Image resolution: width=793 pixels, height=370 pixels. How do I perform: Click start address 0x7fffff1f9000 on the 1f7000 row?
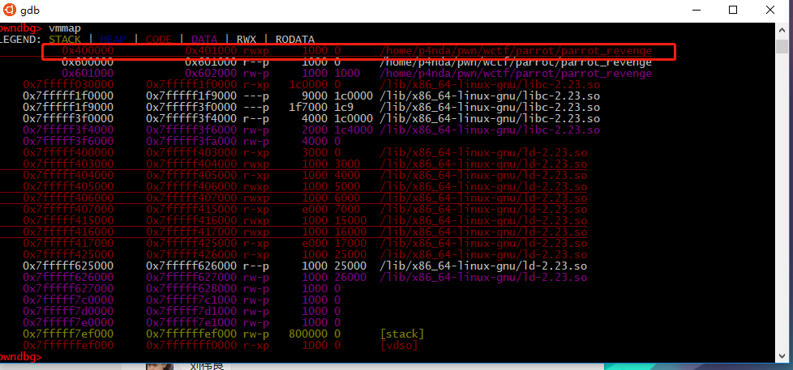point(68,108)
